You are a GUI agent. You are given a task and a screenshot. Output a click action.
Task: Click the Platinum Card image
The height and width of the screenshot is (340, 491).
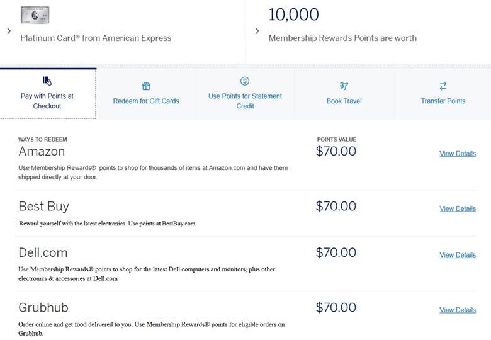(x=35, y=15)
